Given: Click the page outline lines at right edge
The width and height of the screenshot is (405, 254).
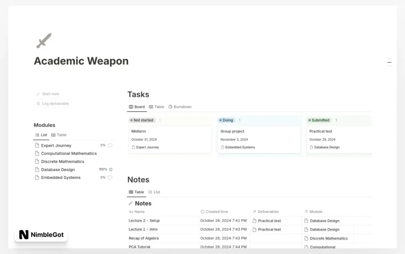Looking at the screenshot, I should coord(389,62).
